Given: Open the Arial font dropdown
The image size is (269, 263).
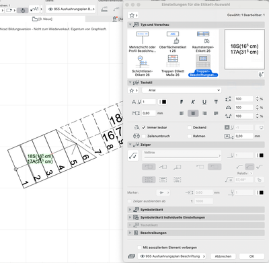Looking at the screenshot, I should pos(182,90).
